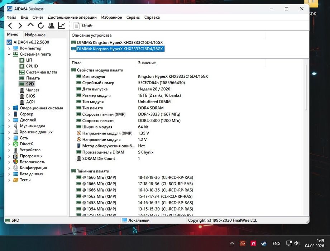
Task: Click the ENG language indicator
Action: [276, 243]
